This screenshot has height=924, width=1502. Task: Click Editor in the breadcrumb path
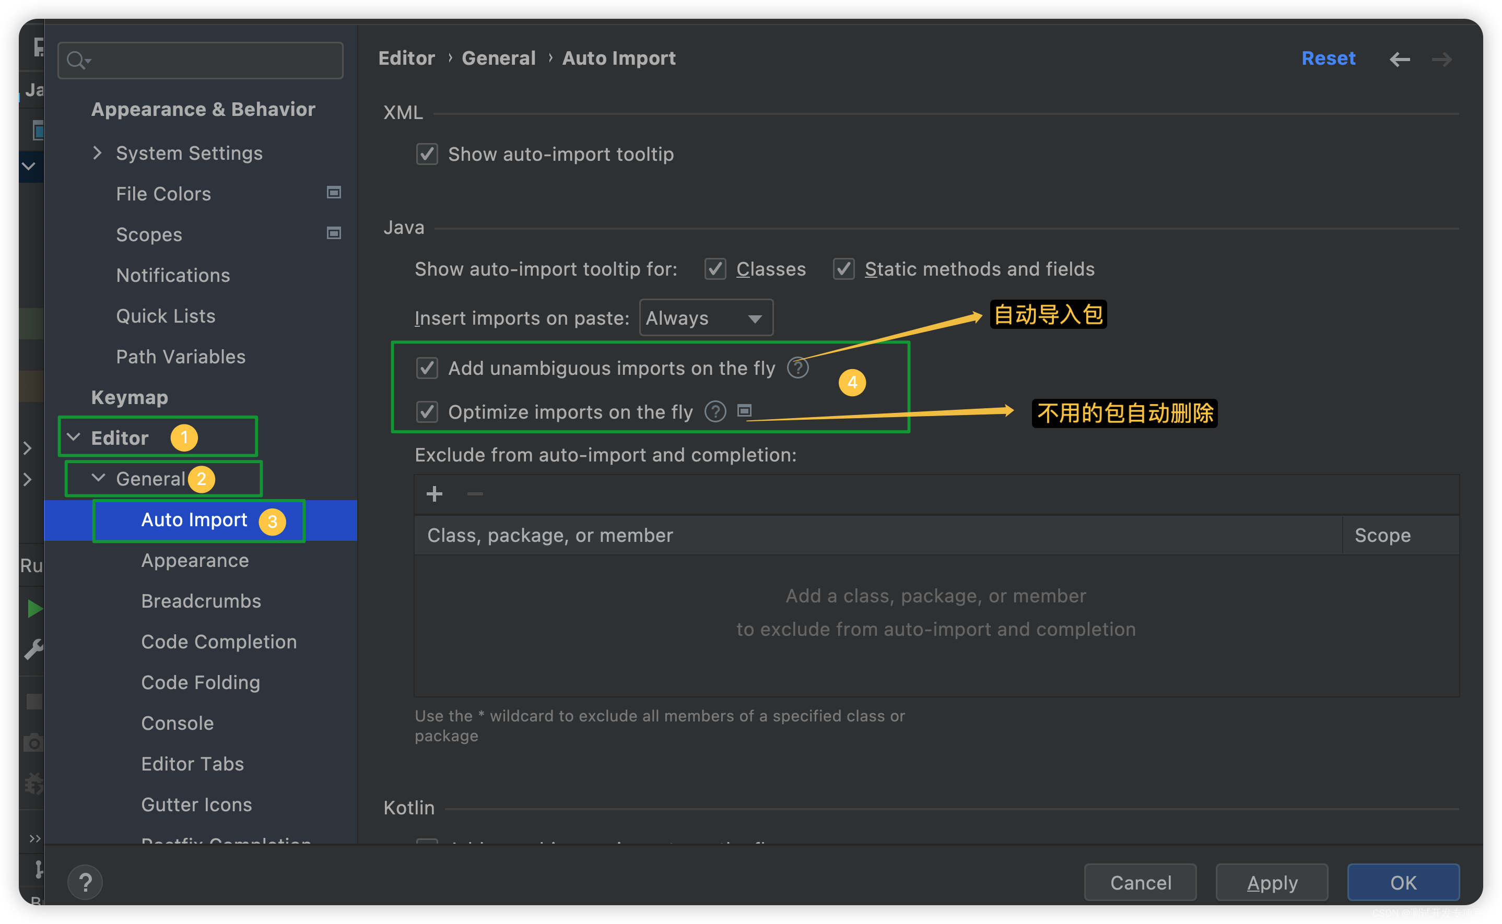click(x=406, y=58)
